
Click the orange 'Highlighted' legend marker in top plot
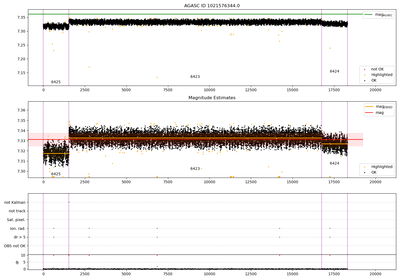click(x=365, y=75)
